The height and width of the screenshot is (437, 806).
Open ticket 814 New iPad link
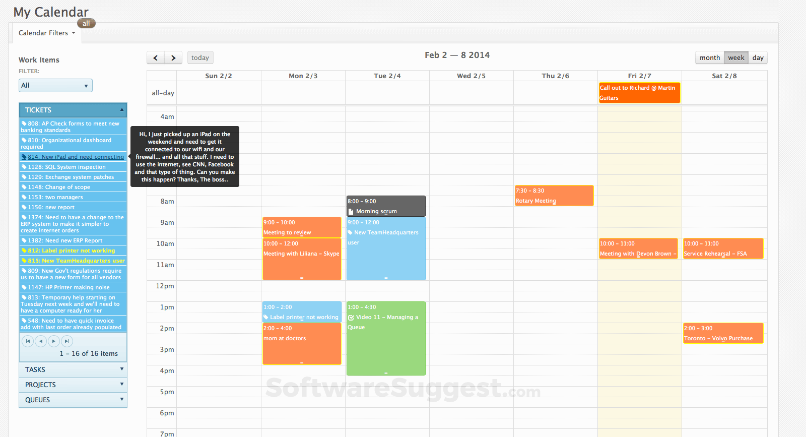(76, 157)
